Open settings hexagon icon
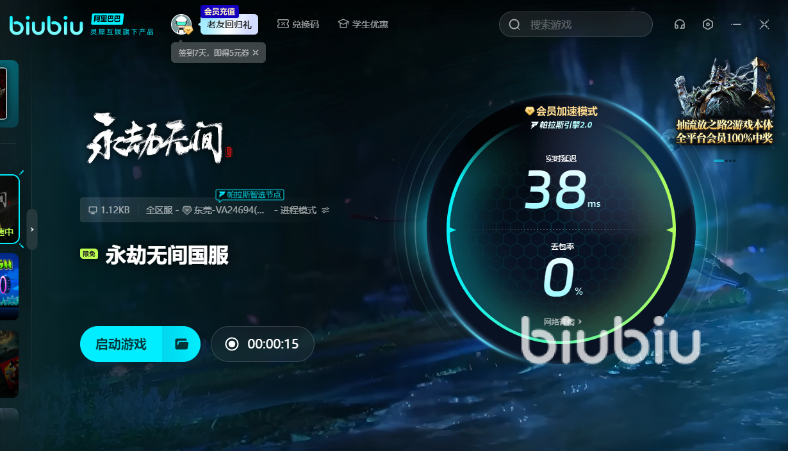 (x=708, y=24)
